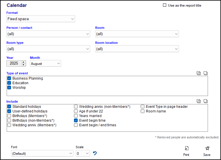Open the Person / contact dropdown

click(48, 34)
